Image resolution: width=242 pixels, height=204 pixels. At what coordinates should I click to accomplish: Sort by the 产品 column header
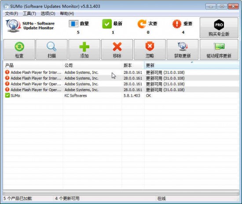click(x=33, y=65)
